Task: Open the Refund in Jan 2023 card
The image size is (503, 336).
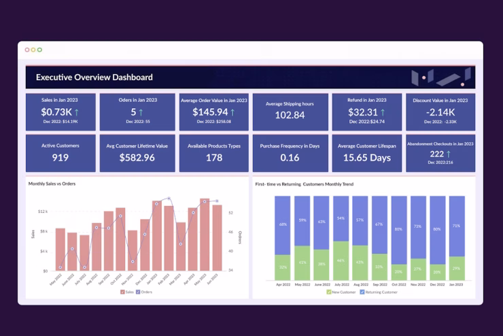Action: pyautogui.click(x=366, y=112)
